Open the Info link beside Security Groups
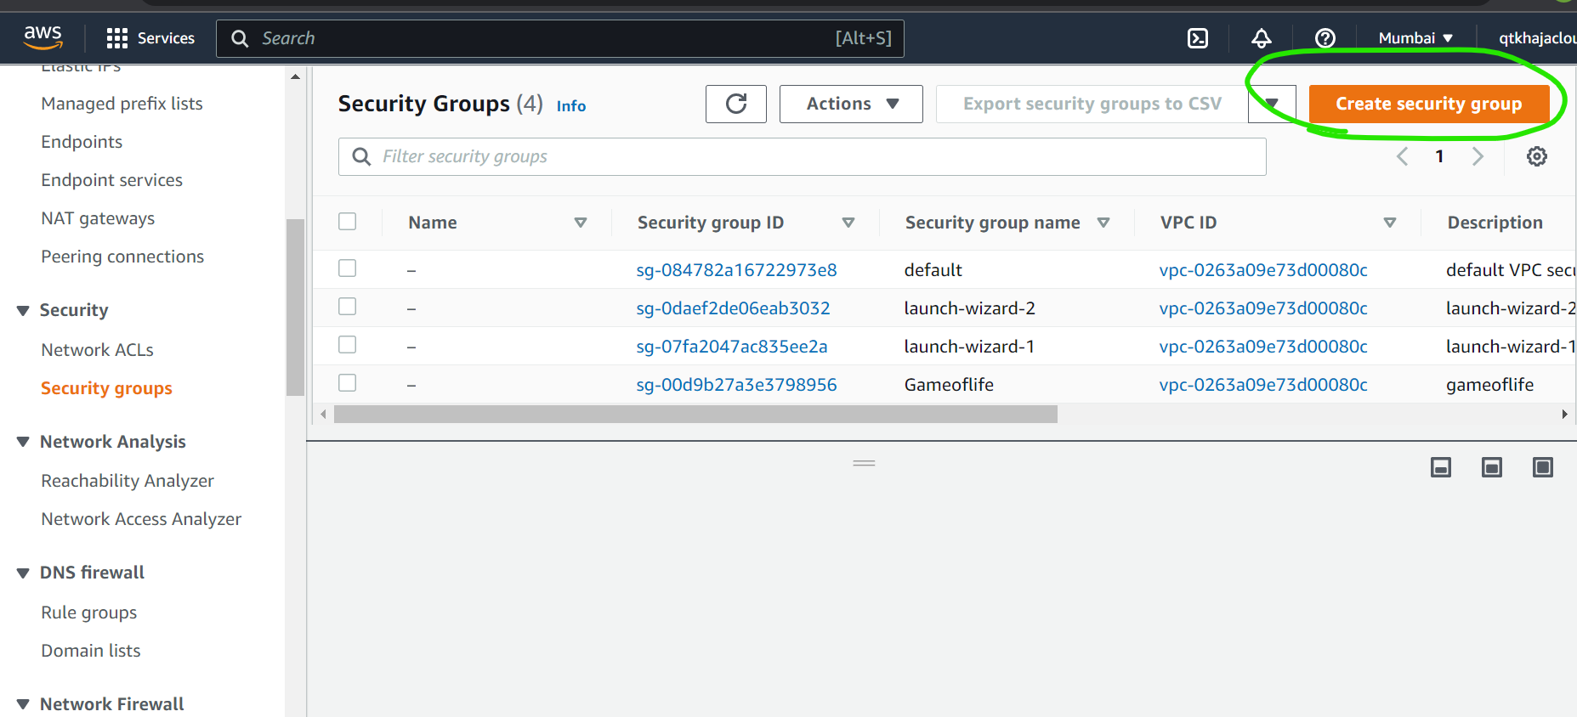This screenshot has height=717, width=1577. [x=571, y=106]
